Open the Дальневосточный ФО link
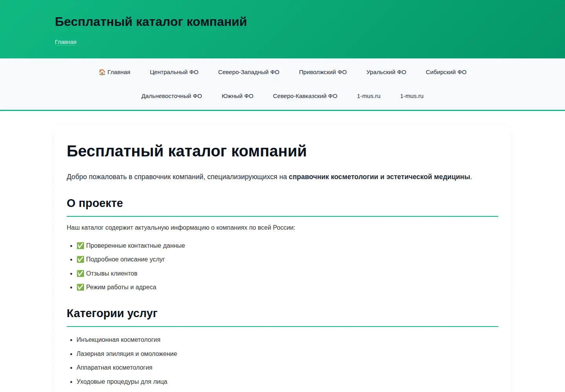 click(171, 96)
